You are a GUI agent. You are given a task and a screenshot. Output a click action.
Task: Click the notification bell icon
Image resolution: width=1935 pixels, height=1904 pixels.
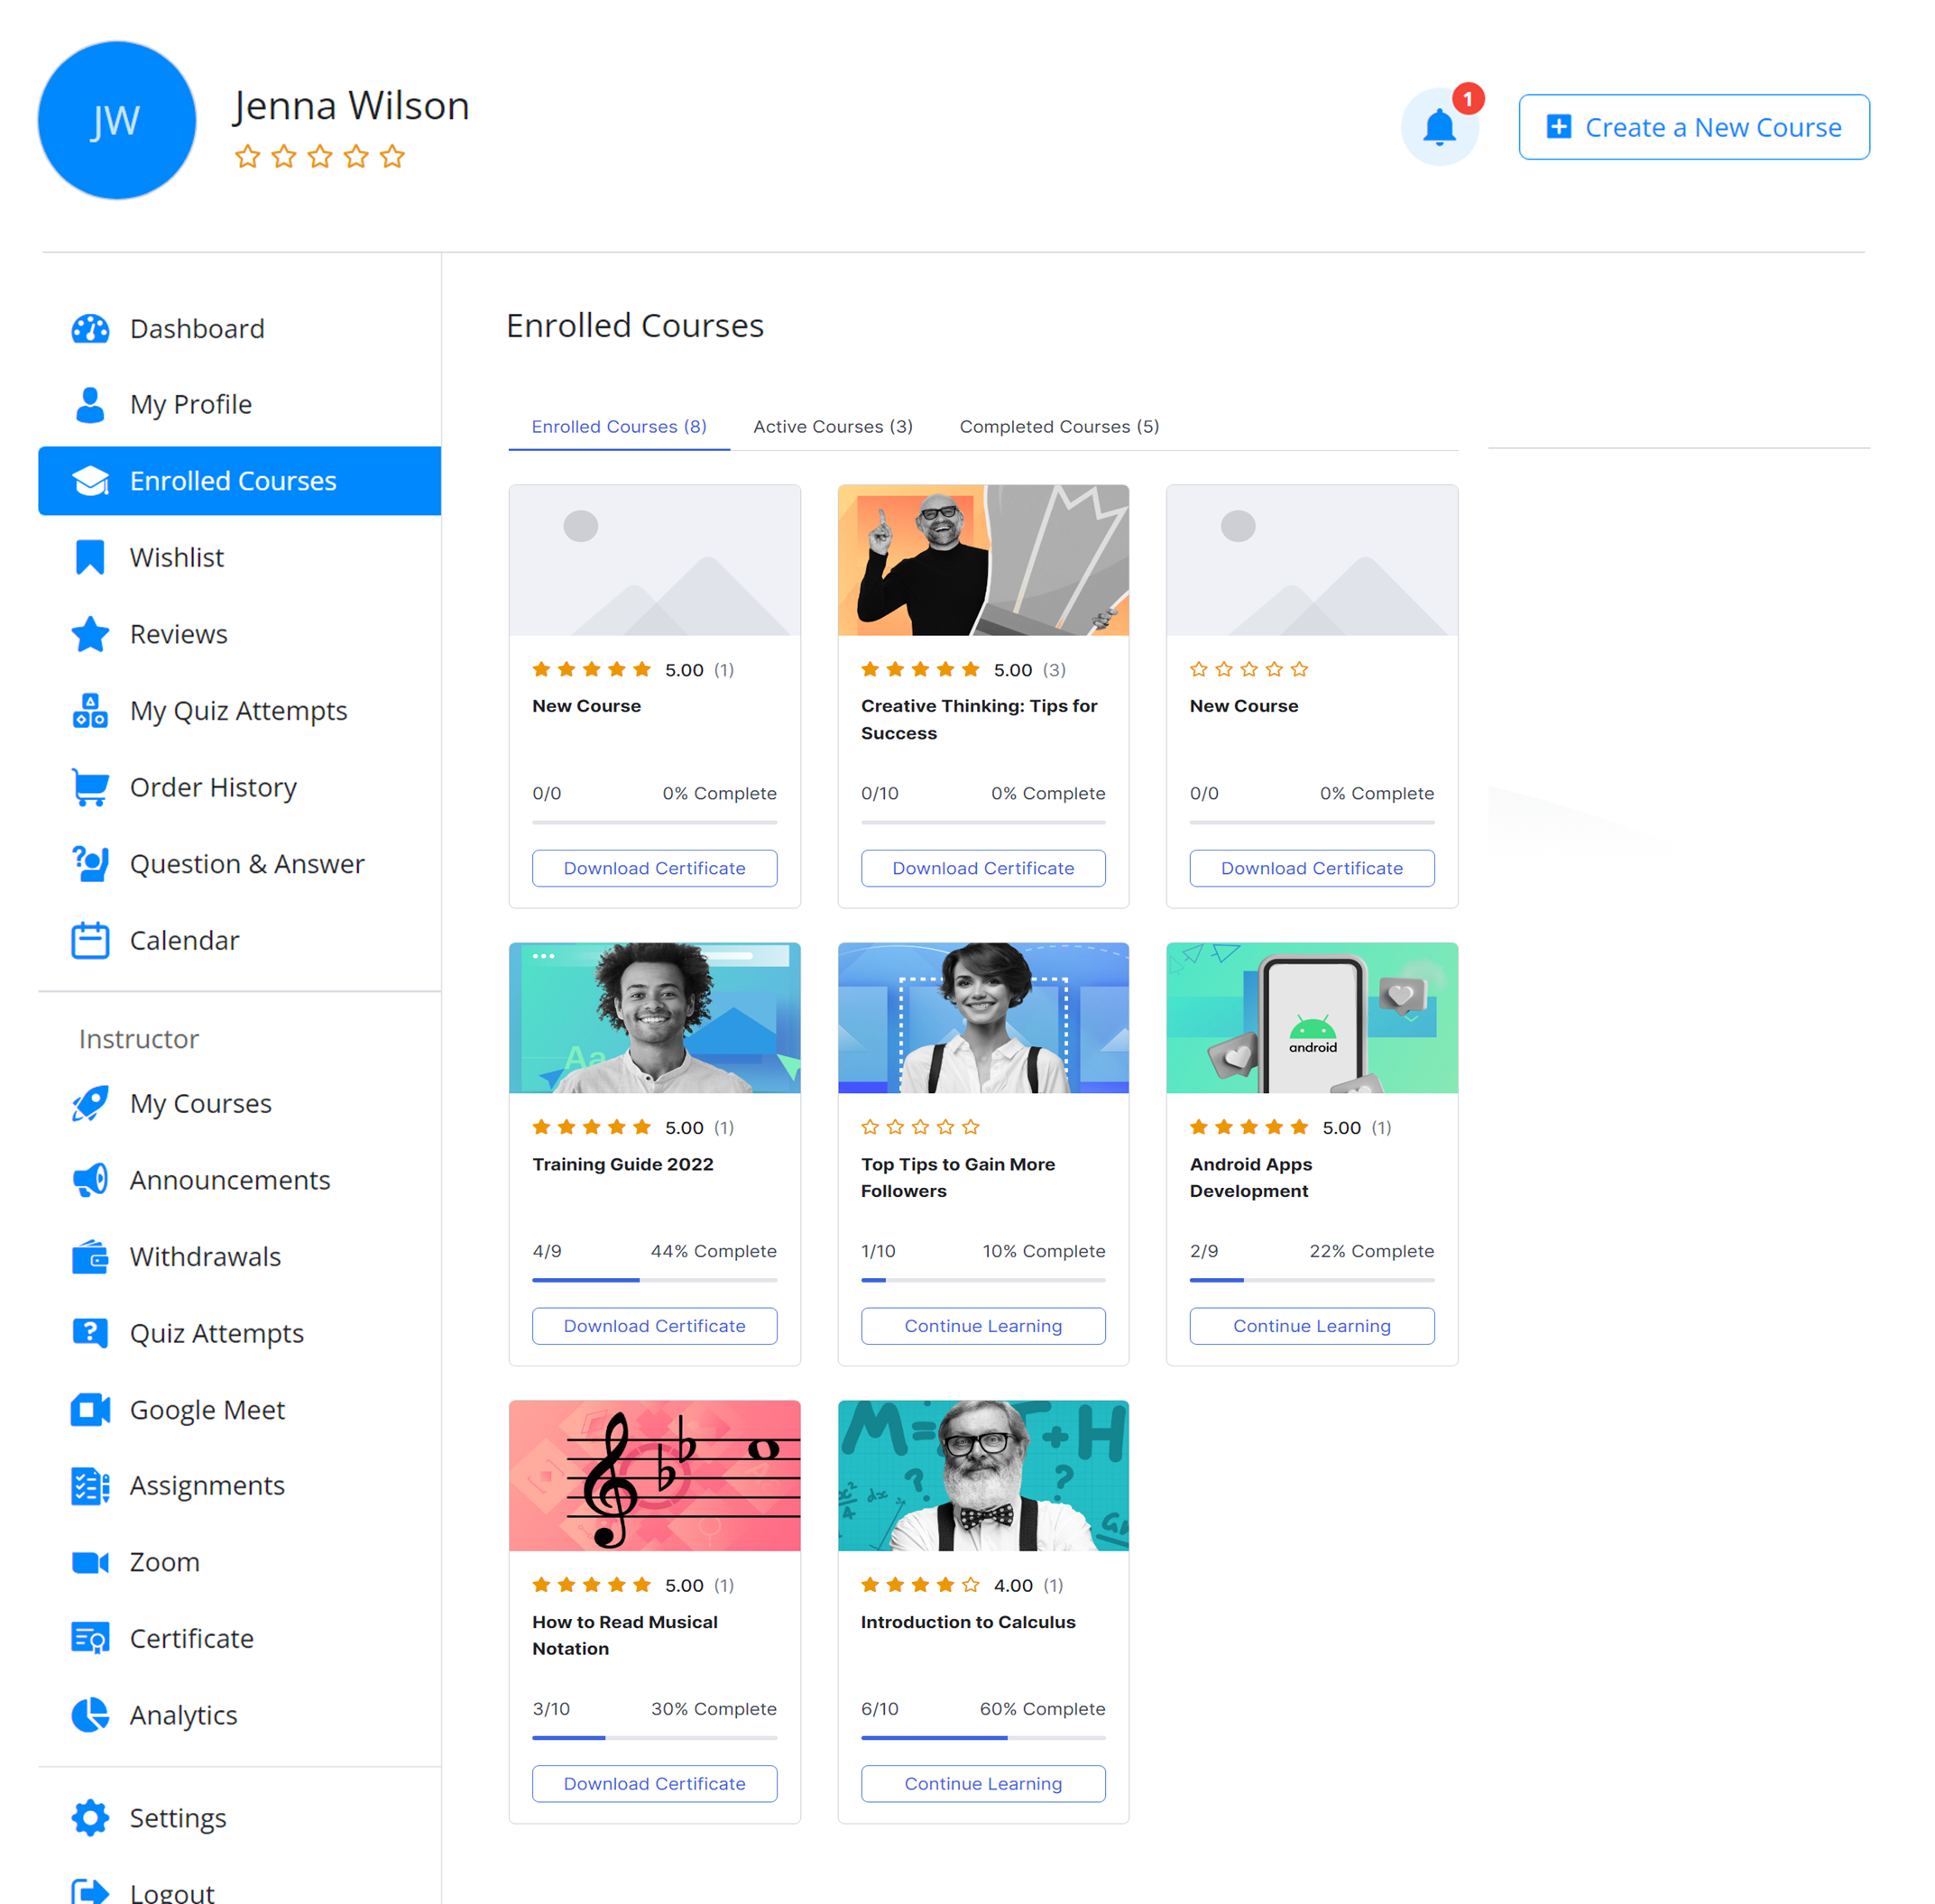tap(1438, 127)
